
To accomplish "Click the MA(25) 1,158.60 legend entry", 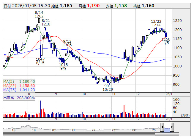I will [19, 86].
